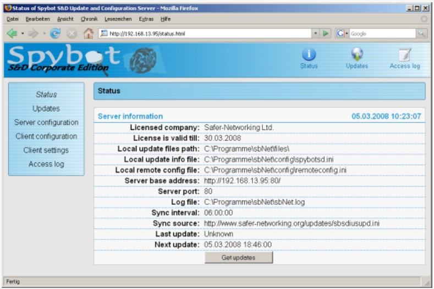Click the Forward arrow button
This screenshot has height=289, width=434.
point(33,34)
